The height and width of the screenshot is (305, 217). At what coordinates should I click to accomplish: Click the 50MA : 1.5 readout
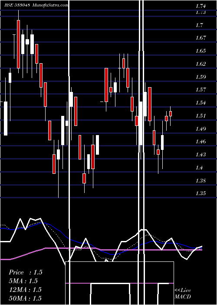[25, 298]
